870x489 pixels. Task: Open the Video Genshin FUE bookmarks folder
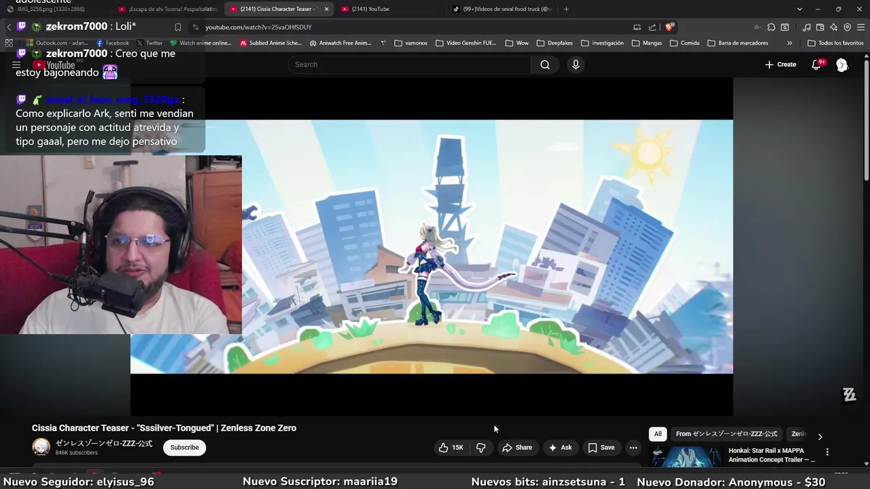[x=466, y=43]
